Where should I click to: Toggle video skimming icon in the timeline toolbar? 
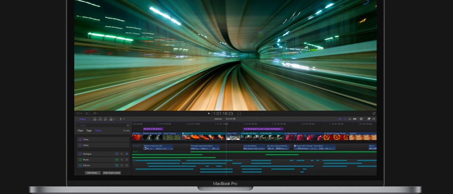click(340, 119)
